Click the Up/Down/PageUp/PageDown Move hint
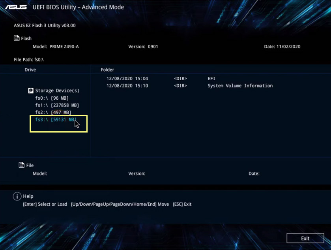 coord(120,204)
